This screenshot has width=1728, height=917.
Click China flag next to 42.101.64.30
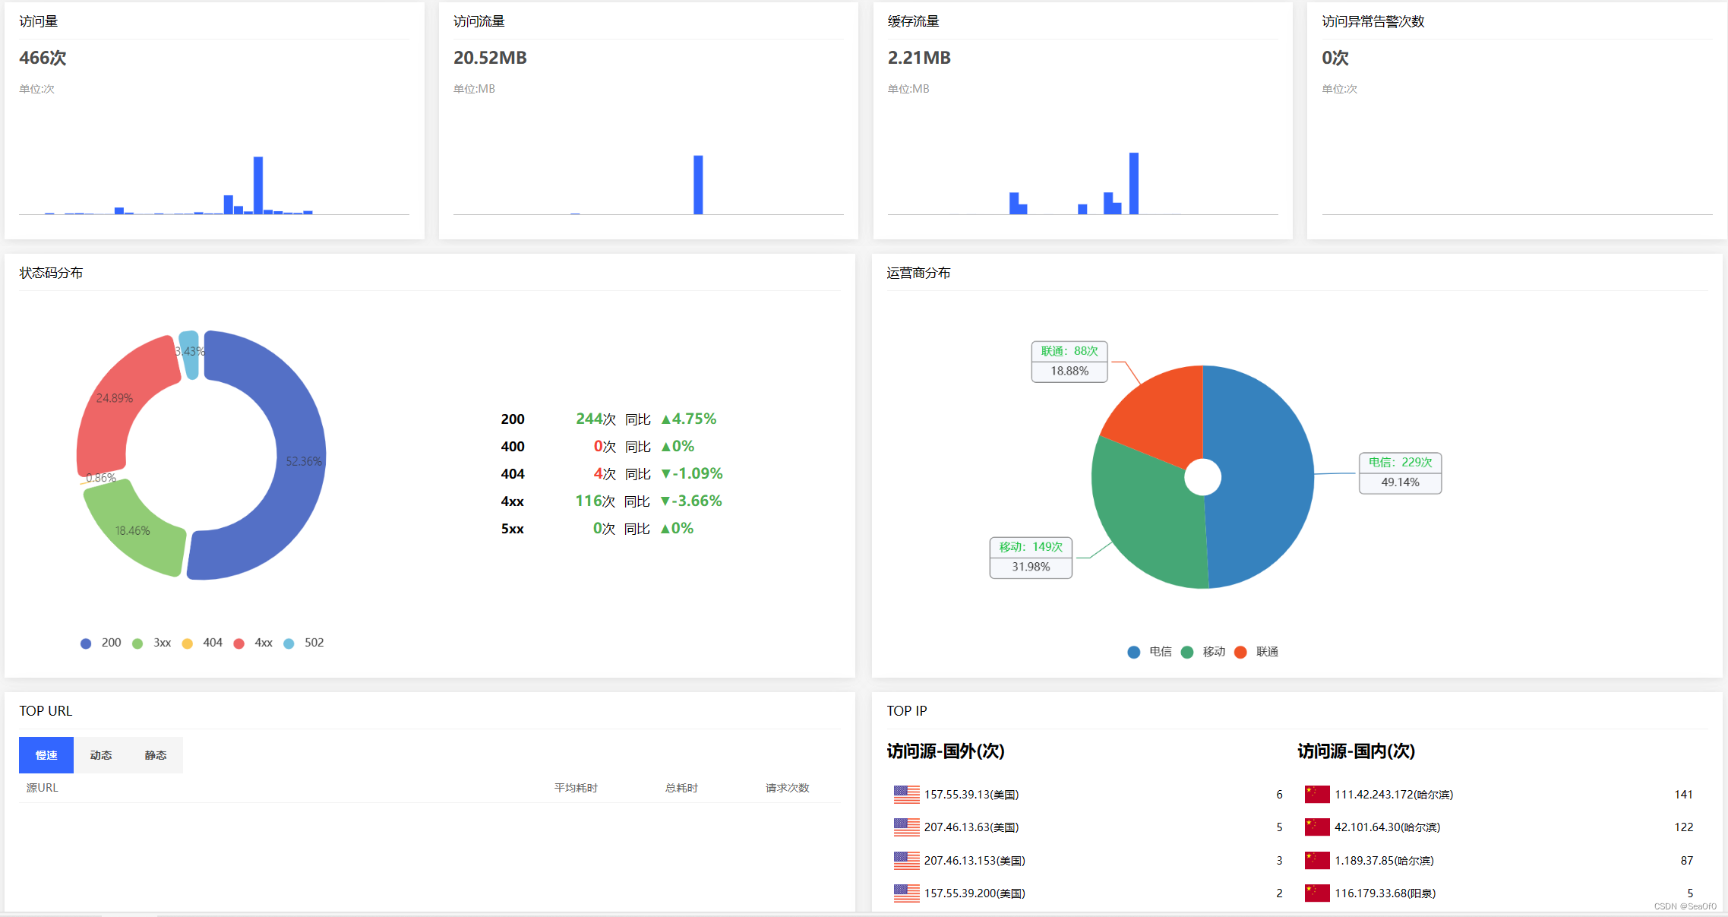[1317, 827]
